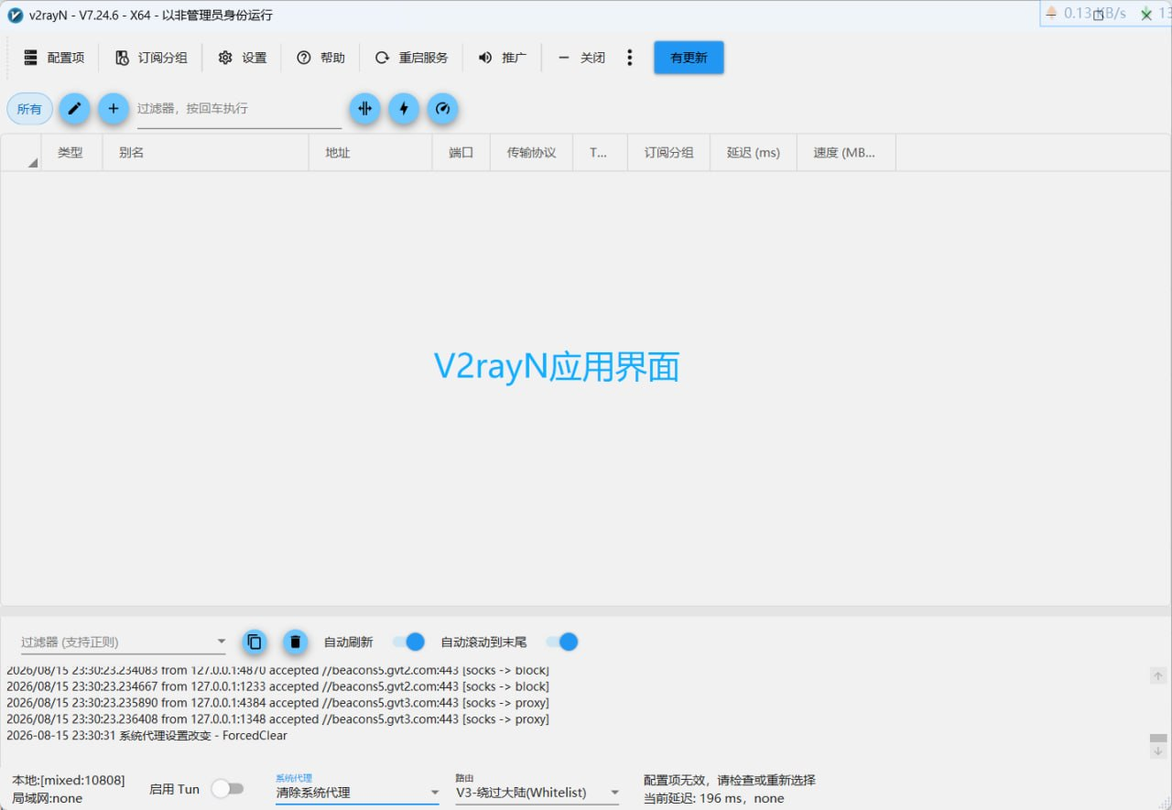The width and height of the screenshot is (1172, 810).
Task: Sort by the 地址 column header
Action: (x=371, y=153)
